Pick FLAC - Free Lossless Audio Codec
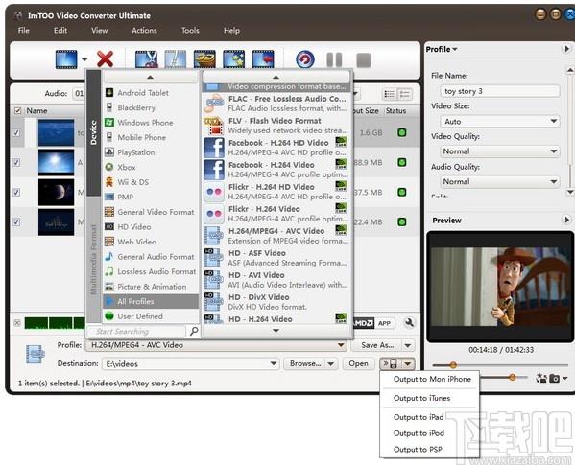This screenshot has height=465, width=575. pos(276,104)
